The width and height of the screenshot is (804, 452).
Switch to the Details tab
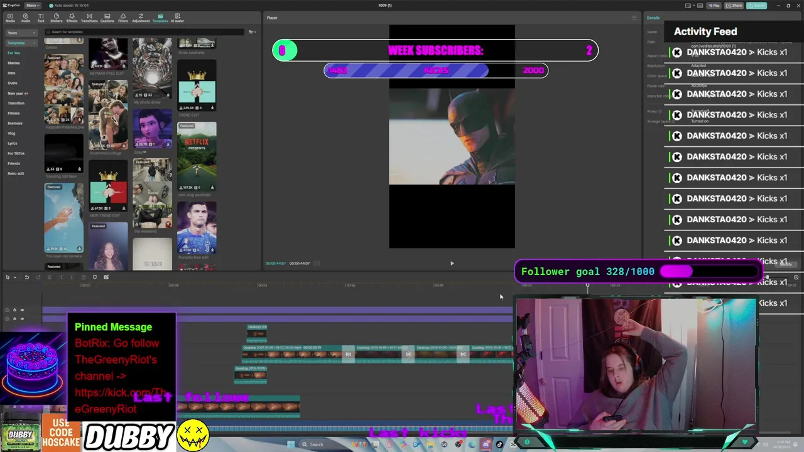653,18
